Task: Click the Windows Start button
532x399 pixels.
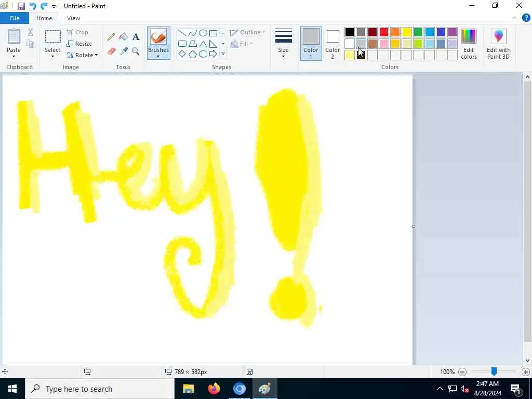Action: [x=12, y=389]
